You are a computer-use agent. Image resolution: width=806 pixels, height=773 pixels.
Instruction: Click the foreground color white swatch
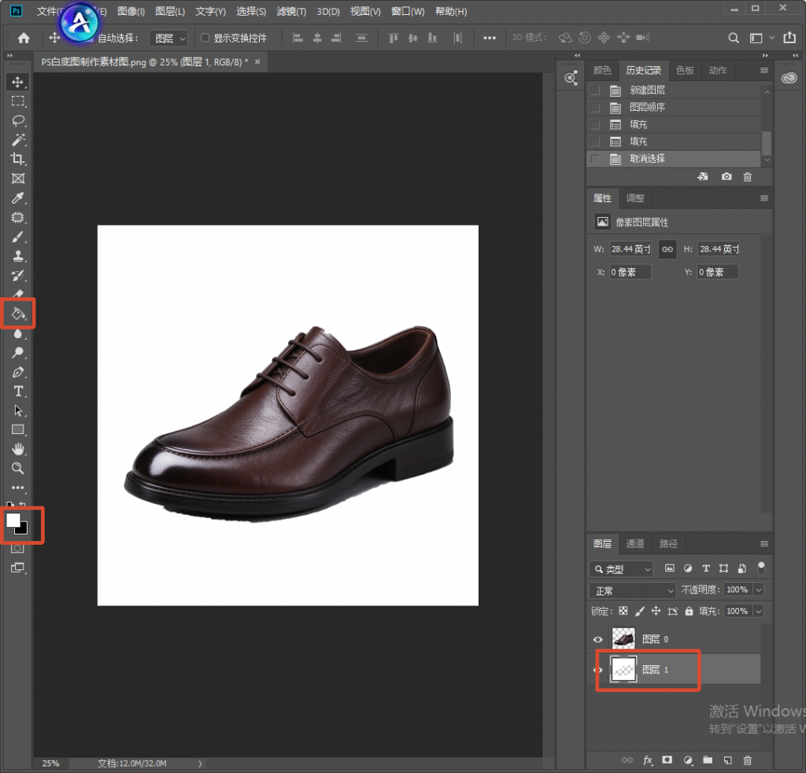(13, 520)
